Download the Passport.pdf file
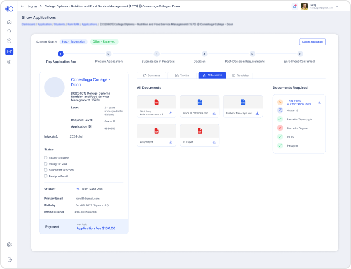This screenshot has height=269, width=351. [170, 142]
